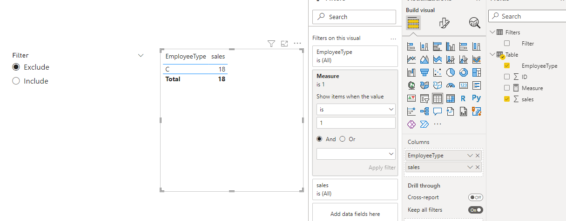The image size is (566, 221).
Task: Select the Funnel chart visual
Action: pos(424,72)
